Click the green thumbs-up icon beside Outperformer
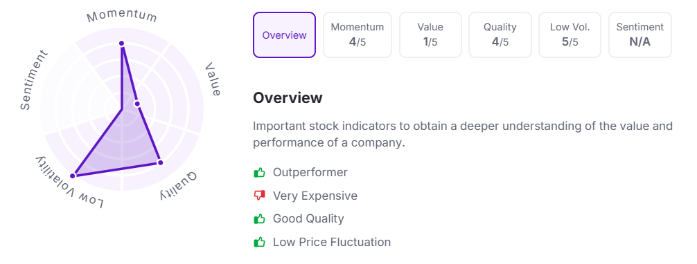This screenshot has width=697, height=264. point(259,172)
